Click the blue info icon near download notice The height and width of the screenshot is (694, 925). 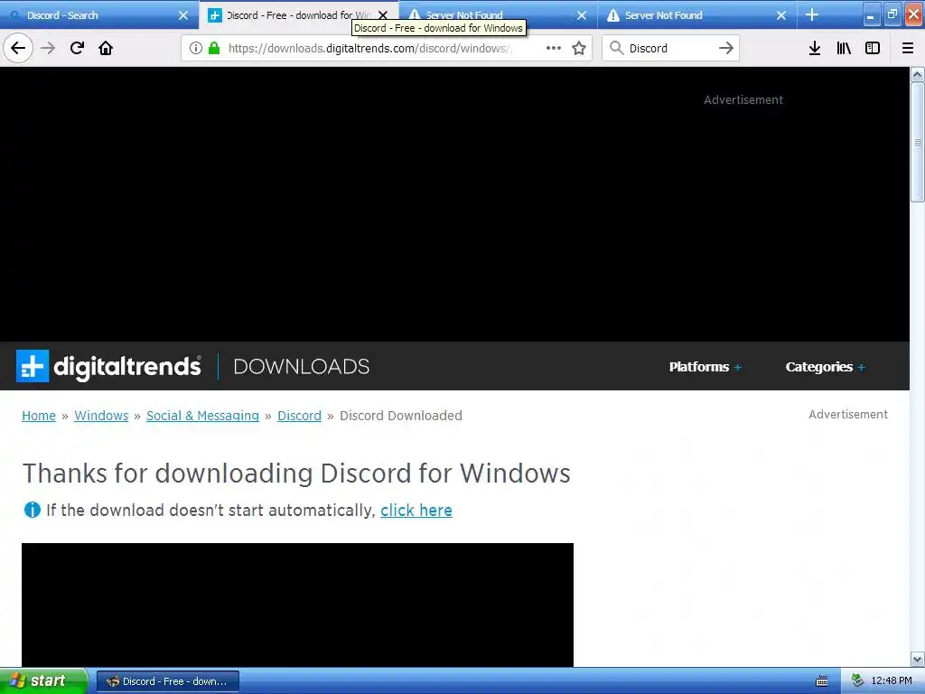point(32,510)
